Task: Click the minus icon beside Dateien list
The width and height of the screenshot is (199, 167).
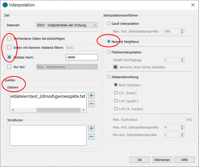Action: coord(92,104)
